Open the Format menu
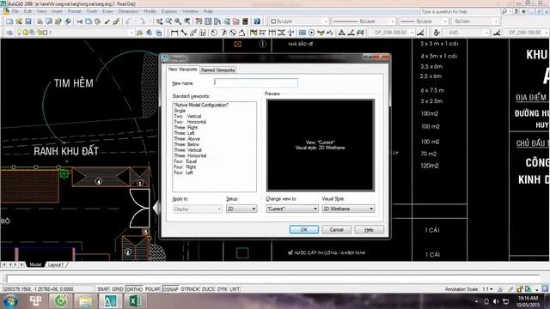550x309 pixels. 75,11
